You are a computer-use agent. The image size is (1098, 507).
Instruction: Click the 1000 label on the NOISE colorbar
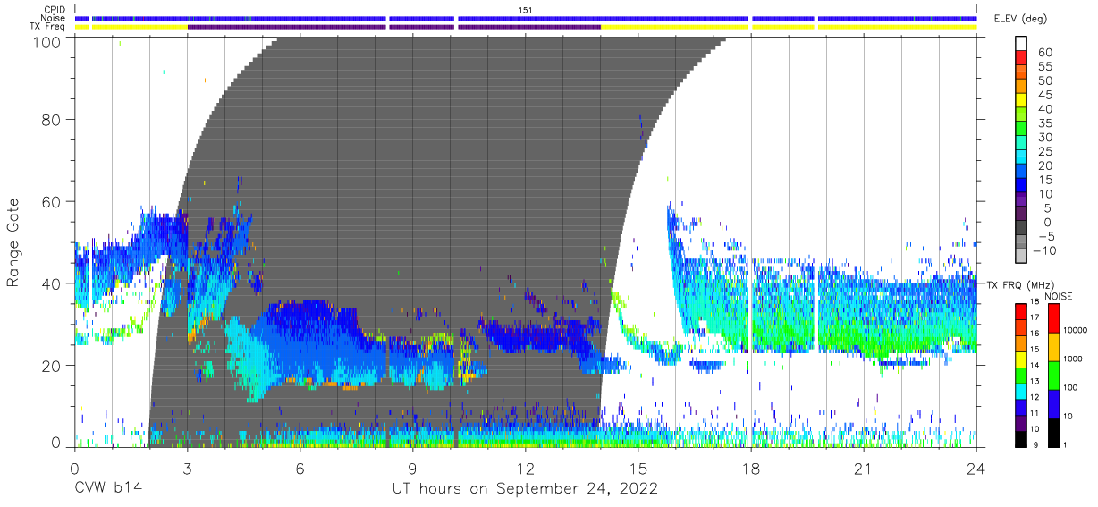click(1074, 360)
